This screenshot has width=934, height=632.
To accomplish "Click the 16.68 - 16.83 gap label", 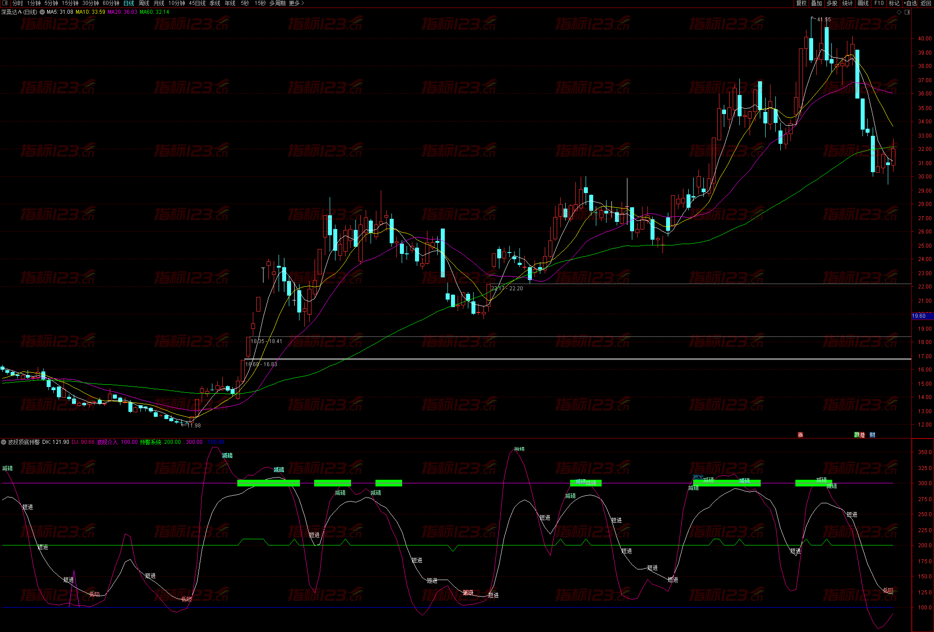I will coord(261,364).
